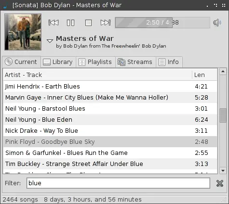Image resolution: width=229 pixels, height=204 pixels.
Task: Switch to the Library tab
Action: coord(58,62)
